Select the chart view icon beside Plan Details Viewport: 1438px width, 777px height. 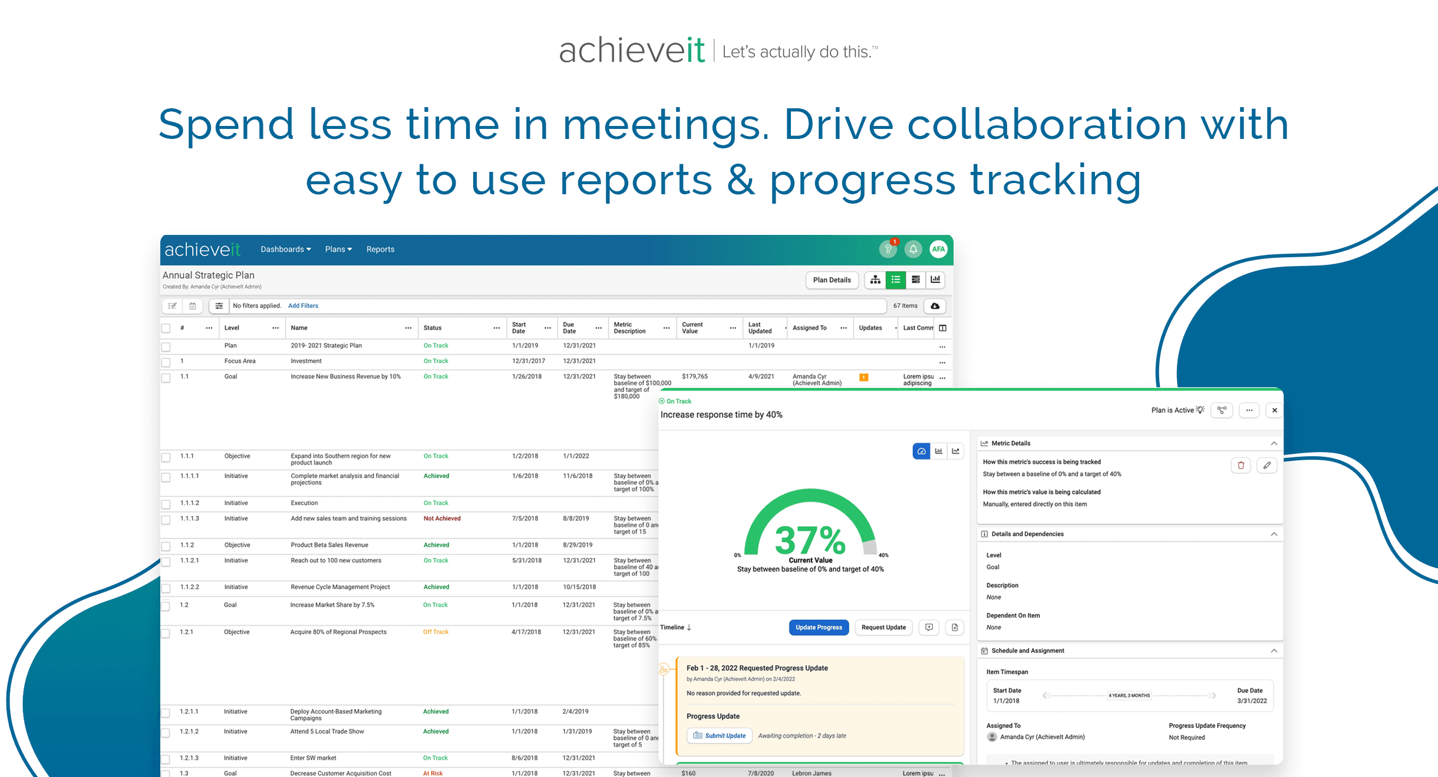pos(935,280)
